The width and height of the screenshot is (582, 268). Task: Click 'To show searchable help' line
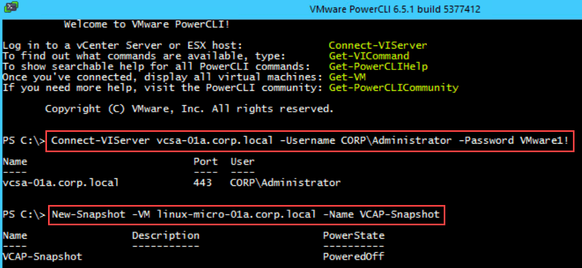coord(156,67)
